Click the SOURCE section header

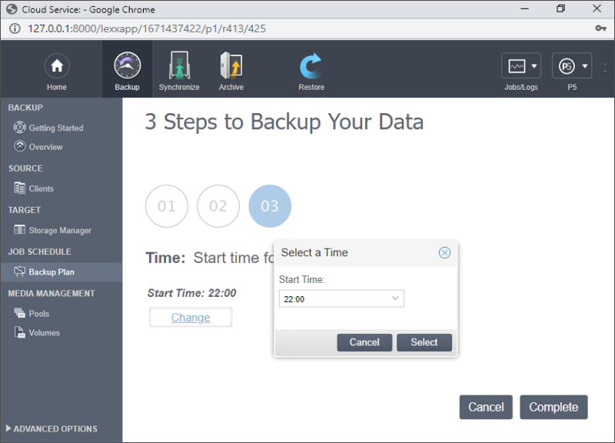pos(25,168)
